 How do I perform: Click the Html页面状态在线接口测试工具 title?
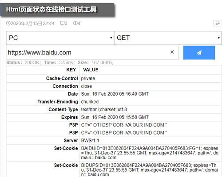pos(51,9)
